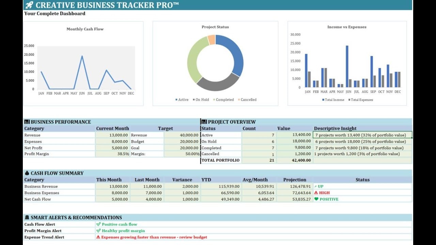Click the green checkmark next to Positive cash flow

coord(99,224)
